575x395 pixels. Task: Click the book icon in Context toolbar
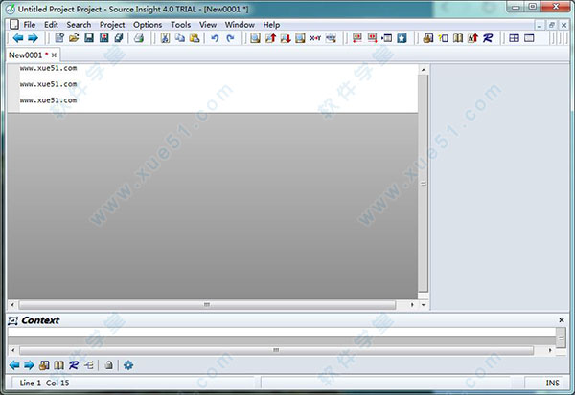click(58, 365)
